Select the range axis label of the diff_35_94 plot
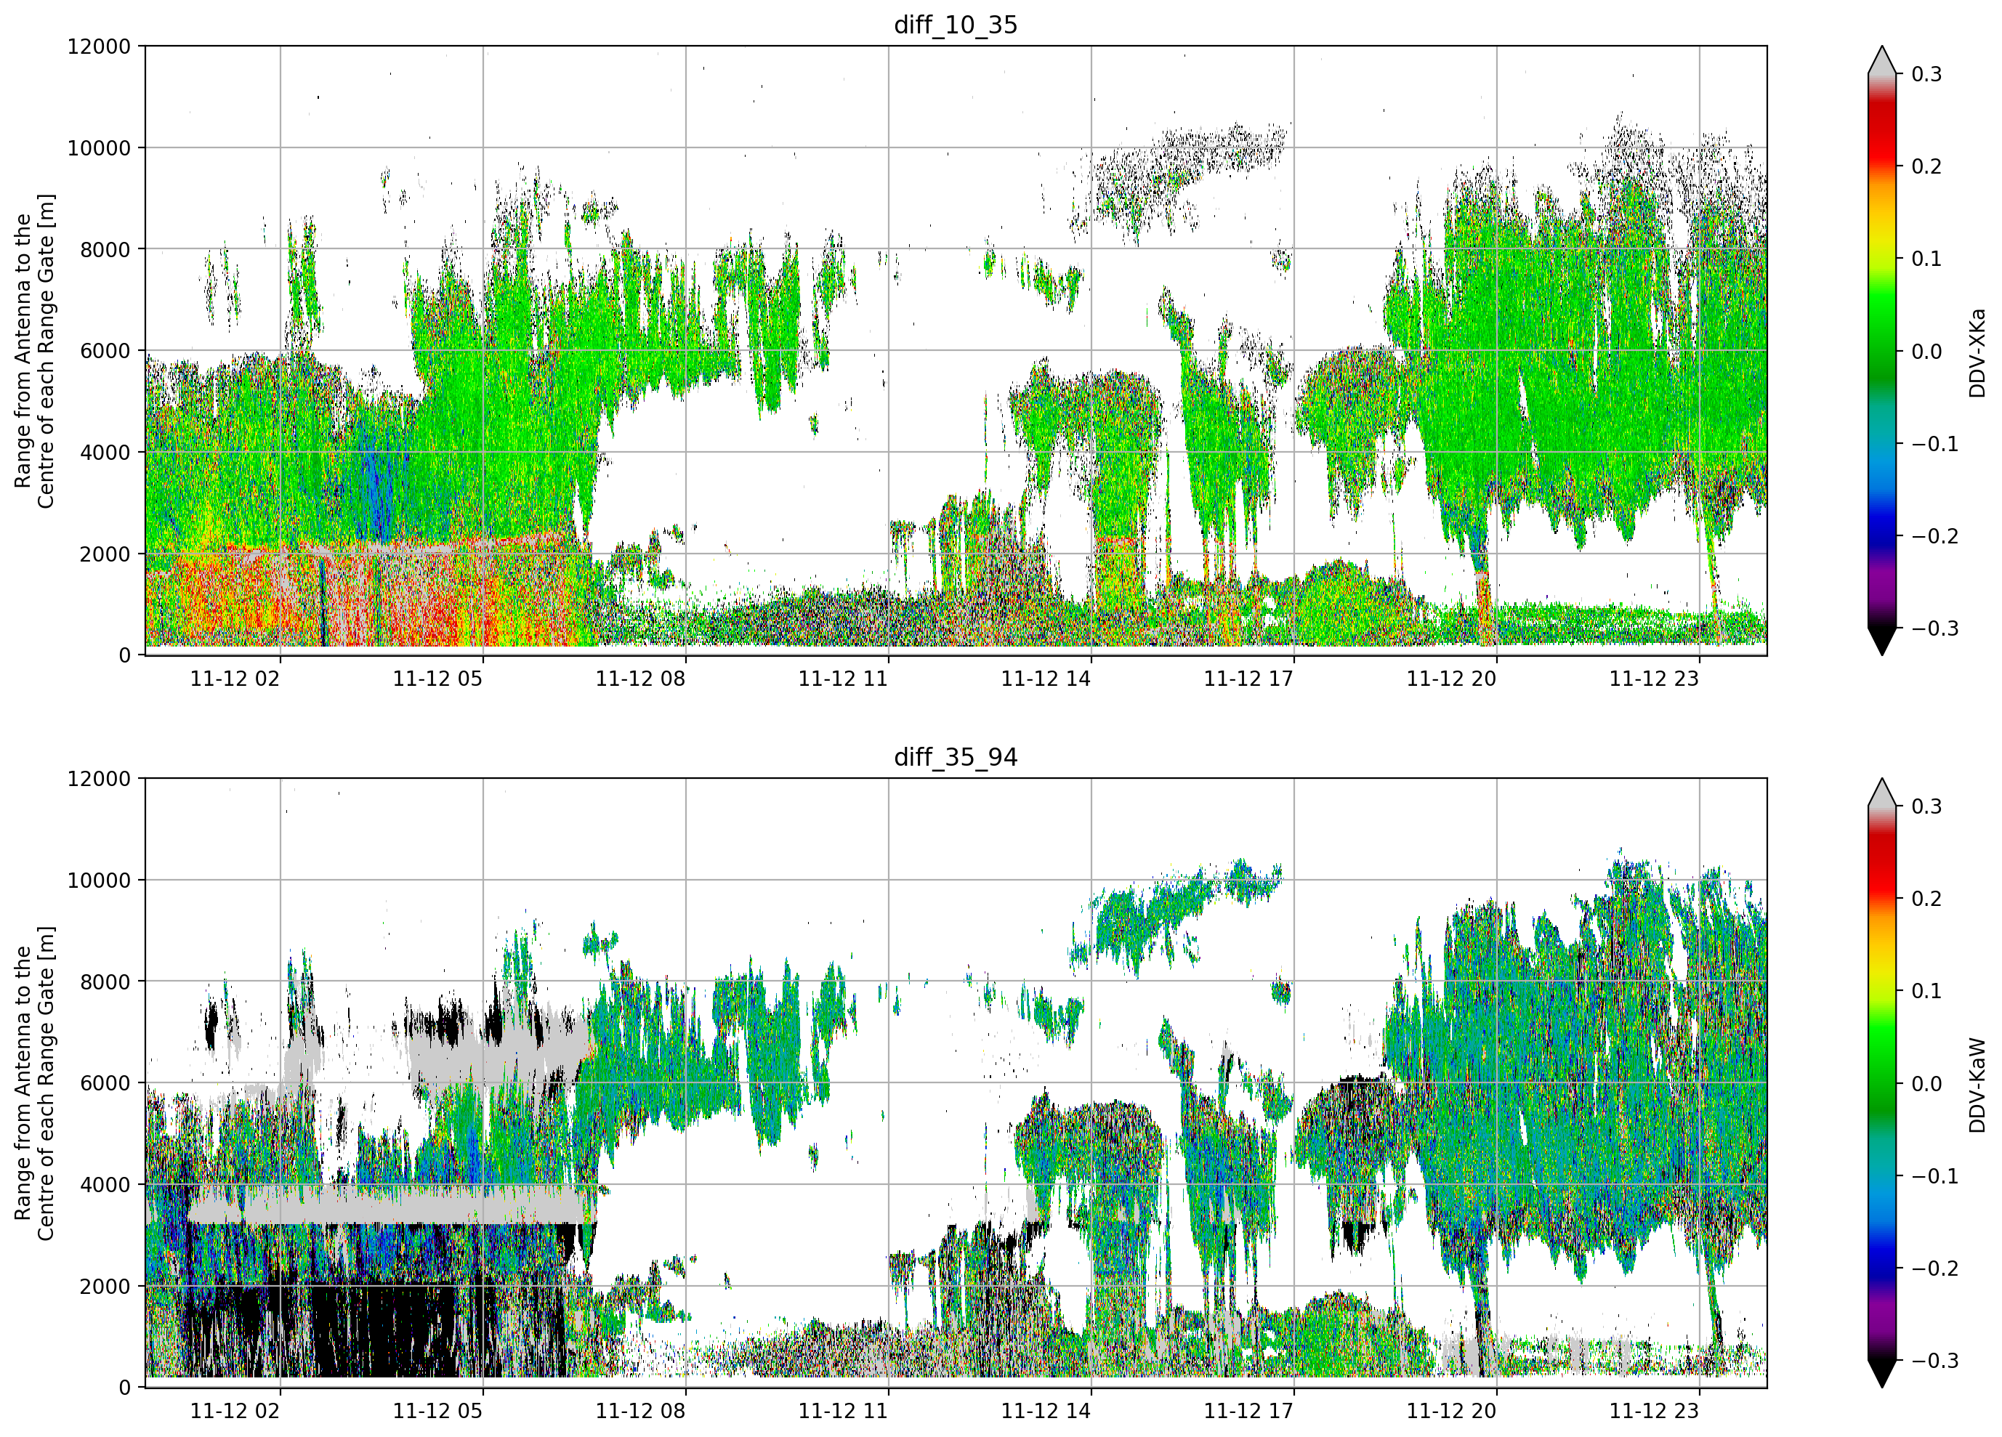The height and width of the screenshot is (1437, 2002). pyautogui.click(x=34, y=1083)
